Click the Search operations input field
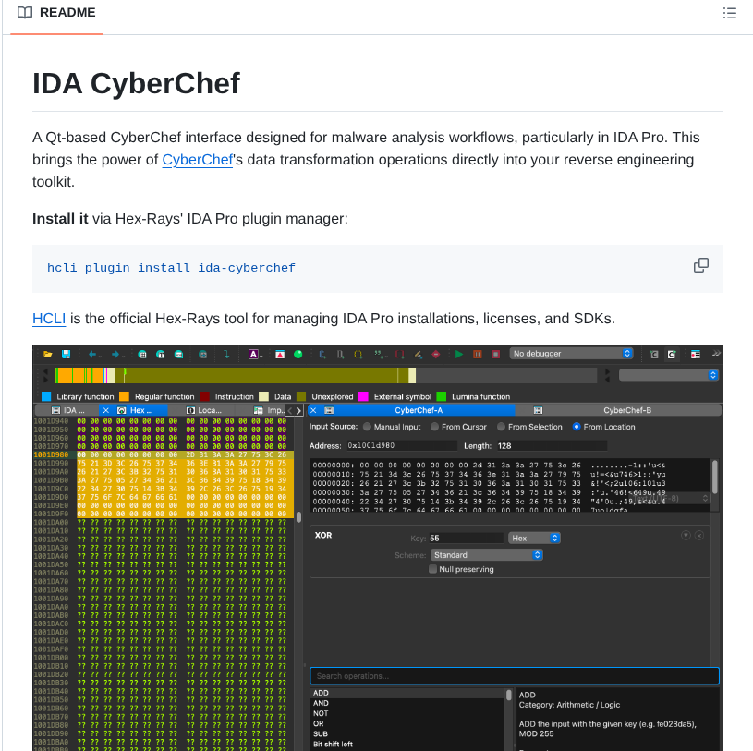The image size is (753, 751). [x=514, y=675]
